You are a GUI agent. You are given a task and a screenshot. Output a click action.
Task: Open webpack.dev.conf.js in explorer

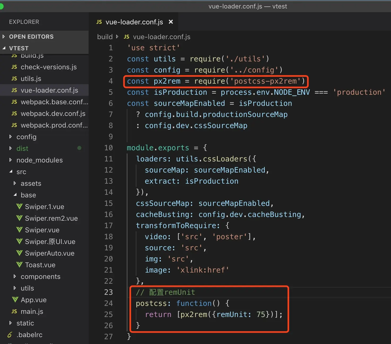click(x=53, y=114)
